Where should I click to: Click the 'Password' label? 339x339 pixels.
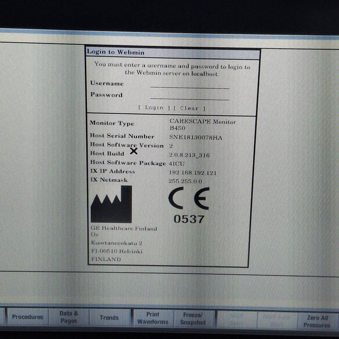click(107, 95)
